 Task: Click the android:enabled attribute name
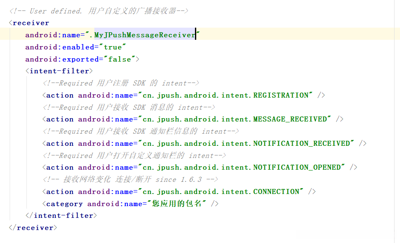[60, 47]
